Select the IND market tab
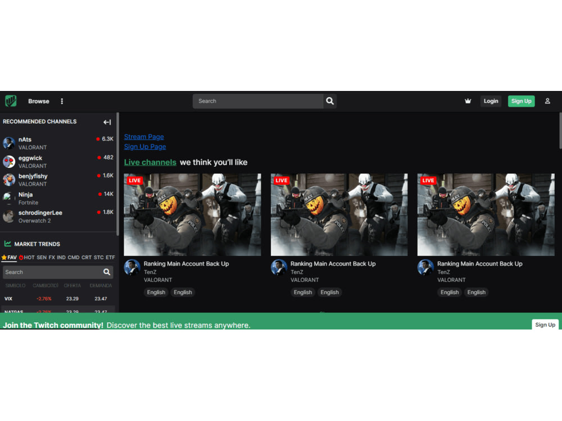Image resolution: width=562 pixels, height=421 pixels. (61, 258)
